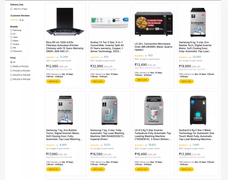Screen dimensions: 228x180
Task: Expand rating dropdown for LG microwave oven
Action: point(146,55)
